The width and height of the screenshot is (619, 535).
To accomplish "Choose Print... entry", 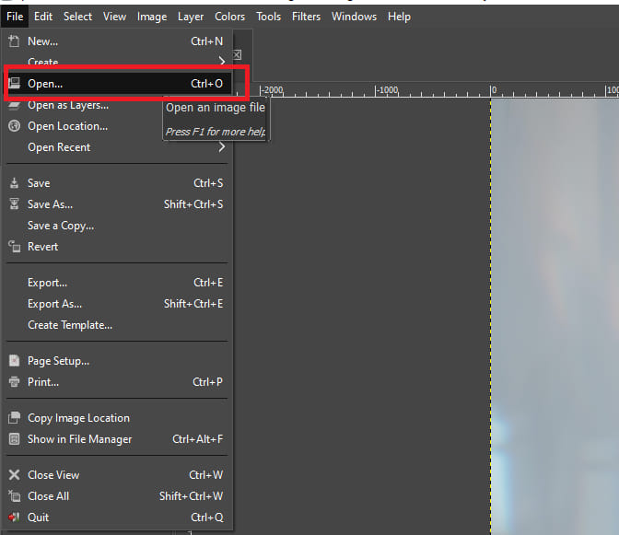I will (118, 382).
